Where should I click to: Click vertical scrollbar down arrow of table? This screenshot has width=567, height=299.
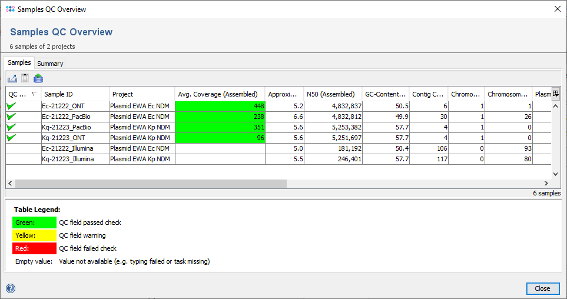tap(555, 174)
